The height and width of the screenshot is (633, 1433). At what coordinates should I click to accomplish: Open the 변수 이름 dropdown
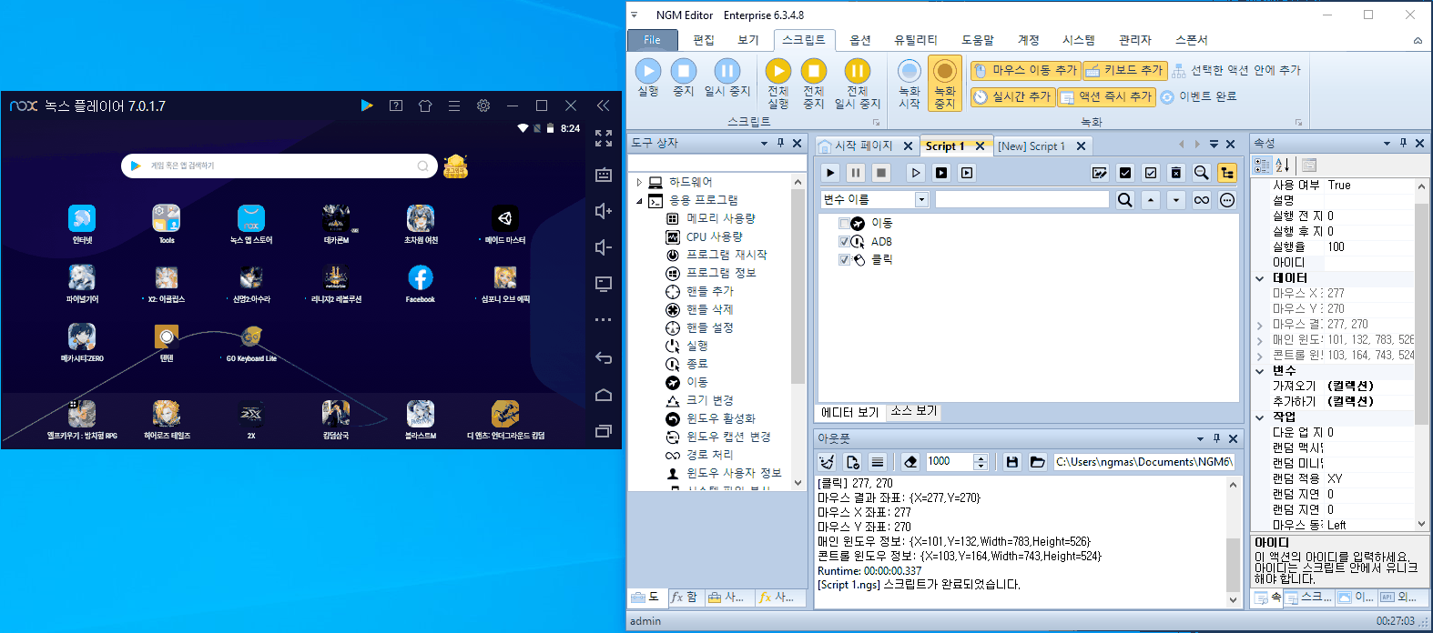[x=921, y=199]
